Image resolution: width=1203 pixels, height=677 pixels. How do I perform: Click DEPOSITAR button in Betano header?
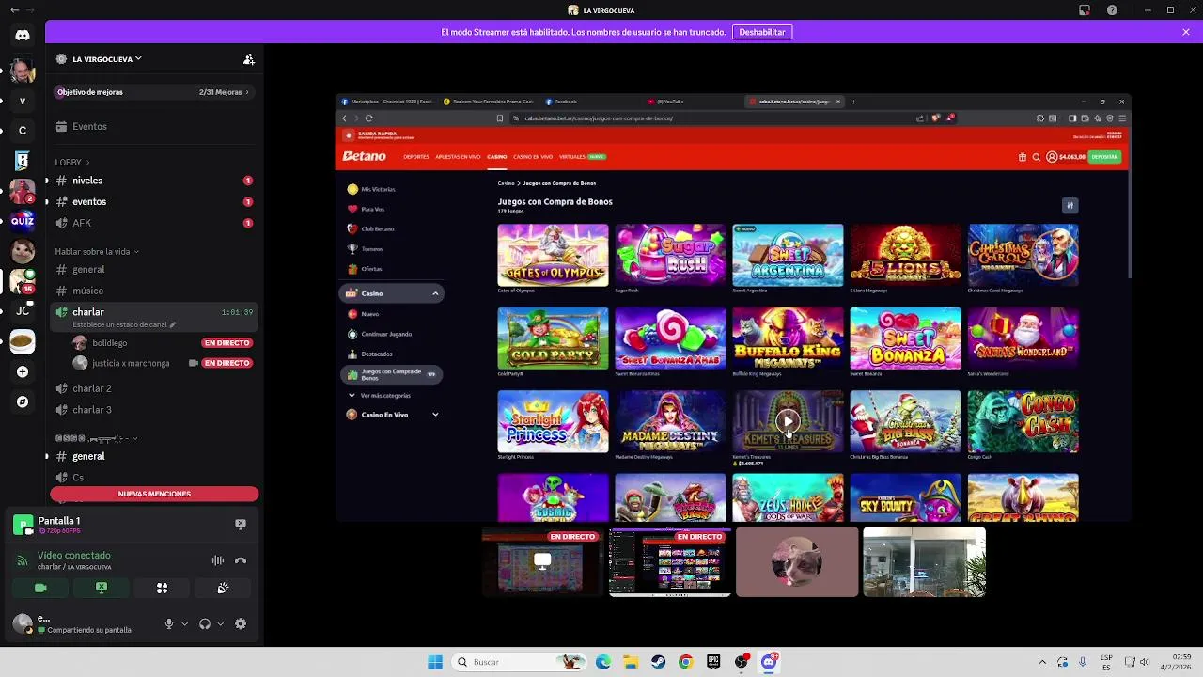(1105, 157)
